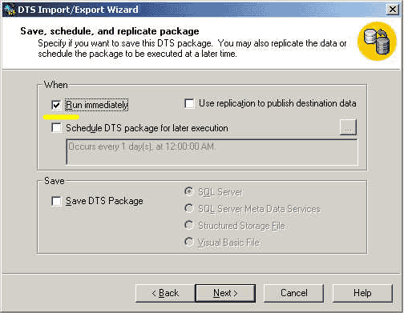The image size is (404, 313).
Task: Click the schedule description text box
Action: pyautogui.click(x=212, y=152)
